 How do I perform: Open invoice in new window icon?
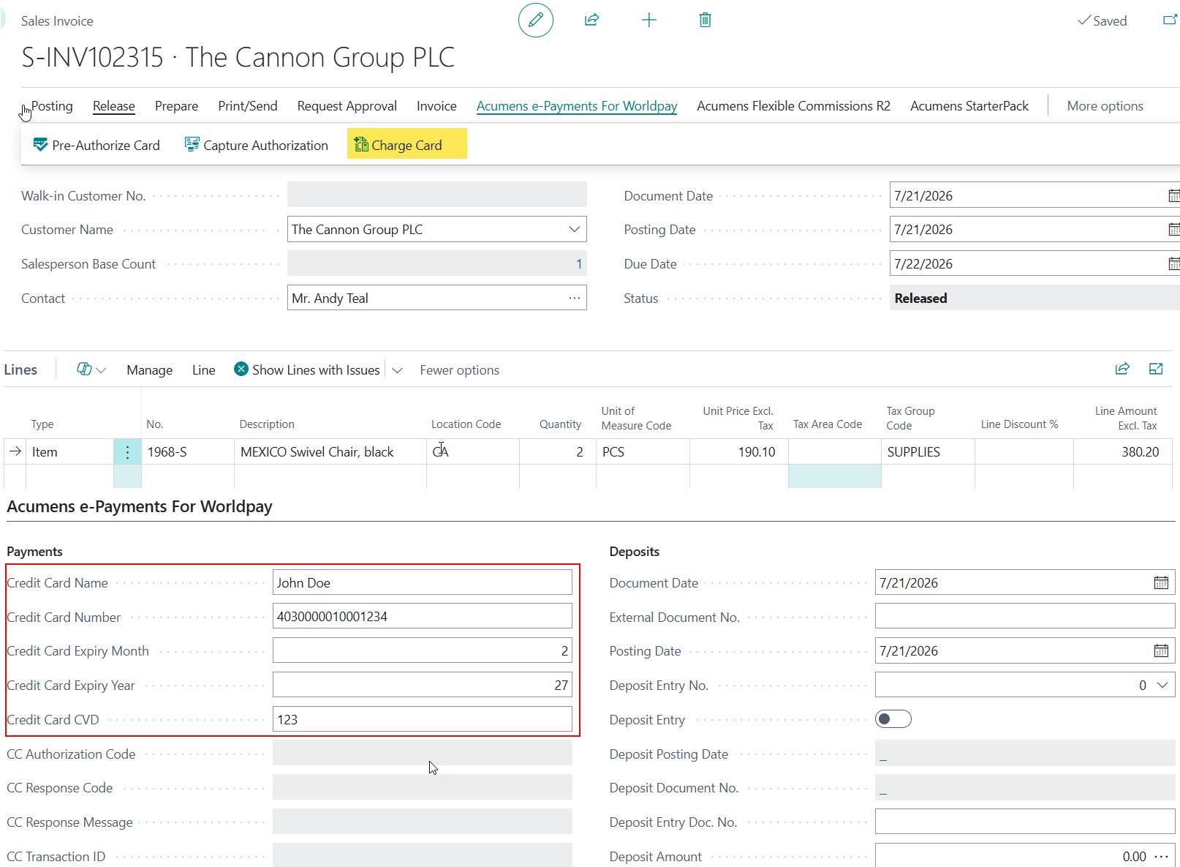click(x=1170, y=20)
